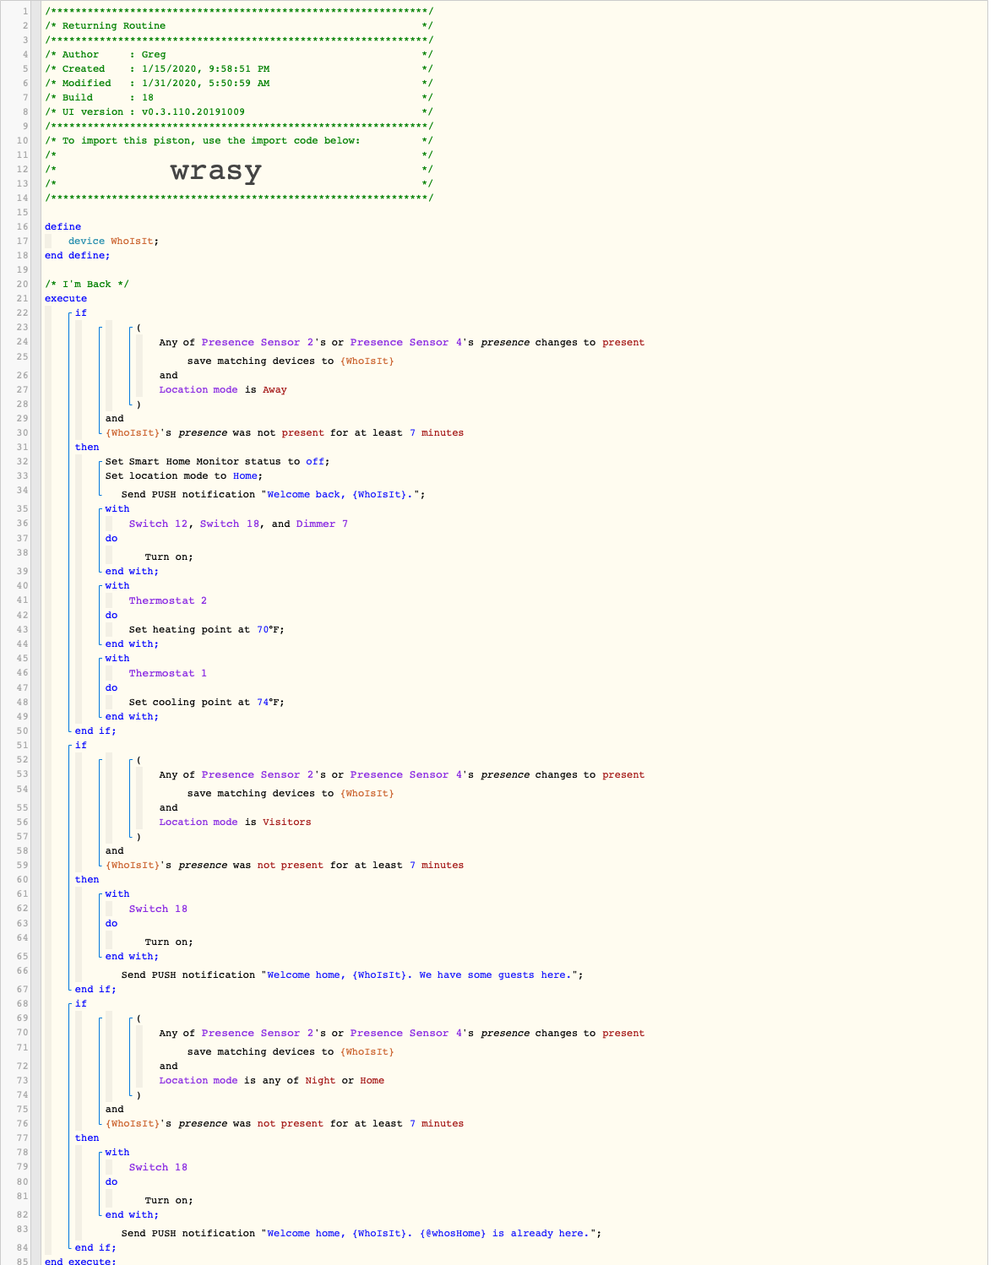Edit the 'We have some guests here' notification
Screen dimensions: 995x1265
click(x=352, y=975)
